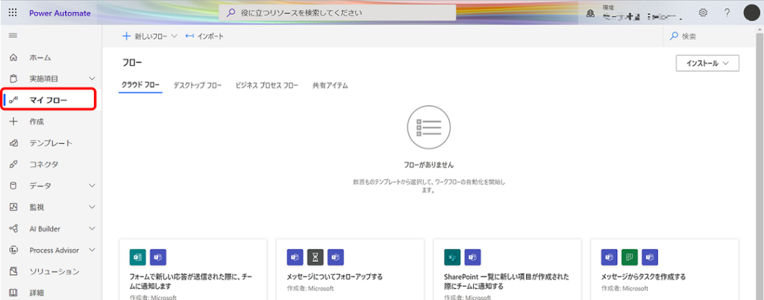
Task: Open settings gear icon
Action: (x=703, y=13)
